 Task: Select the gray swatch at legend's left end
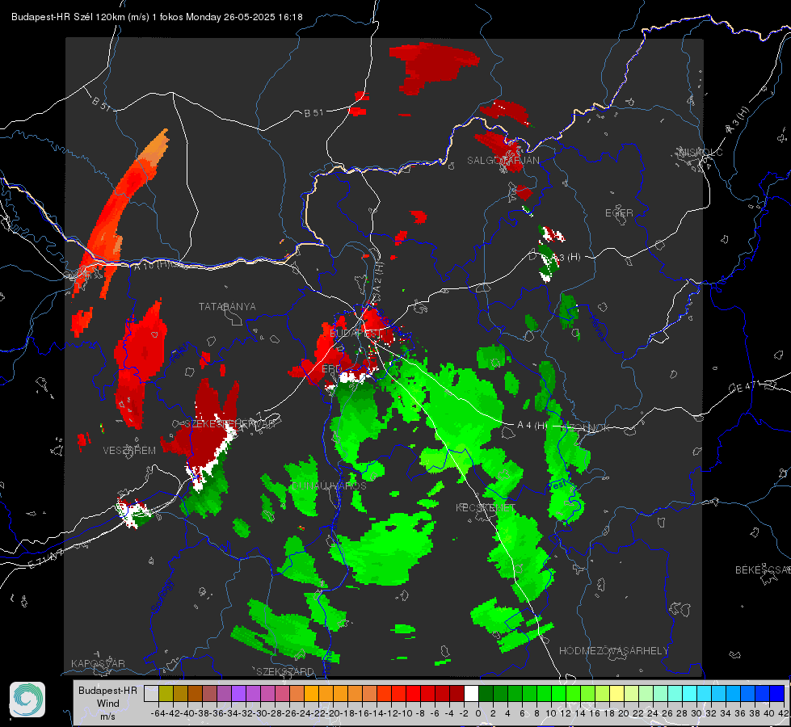[x=151, y=693]
